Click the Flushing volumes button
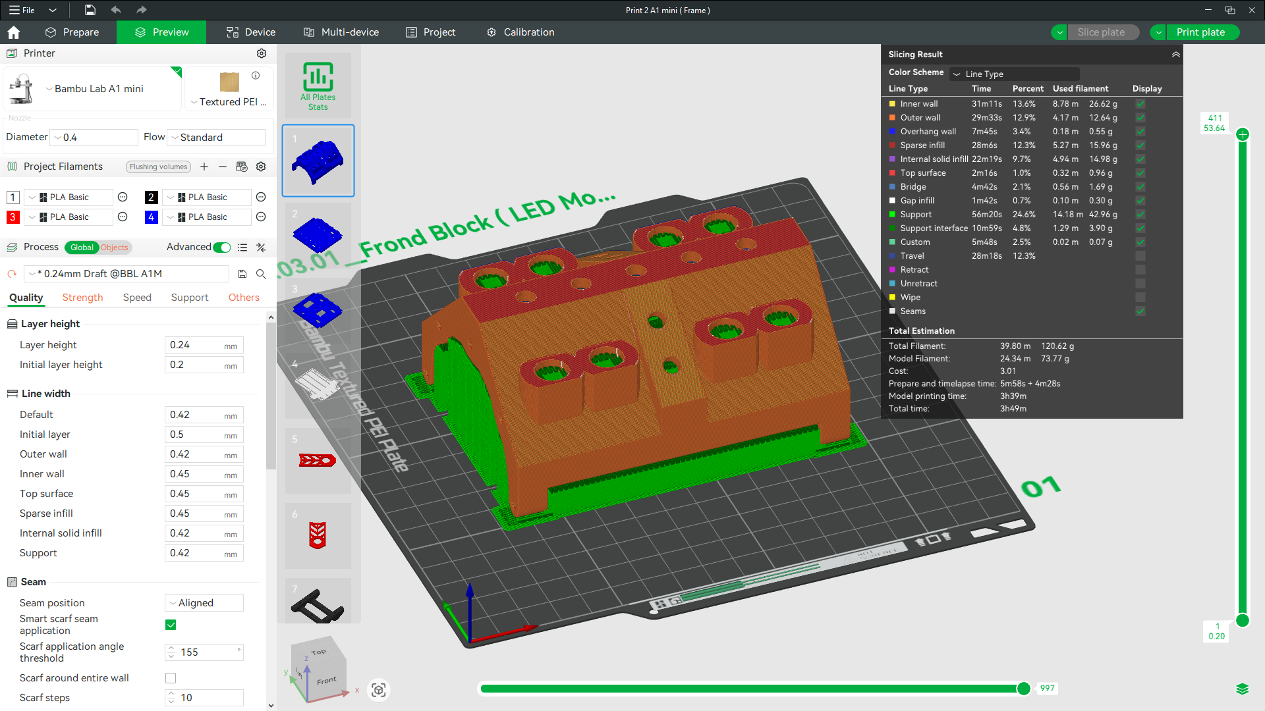 [158, 167]
